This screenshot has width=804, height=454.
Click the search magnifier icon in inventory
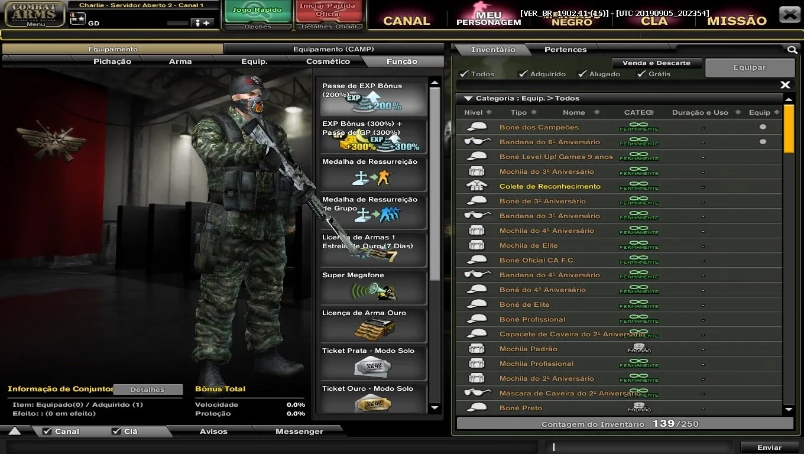pyautogui.click(x=792, y=50)
